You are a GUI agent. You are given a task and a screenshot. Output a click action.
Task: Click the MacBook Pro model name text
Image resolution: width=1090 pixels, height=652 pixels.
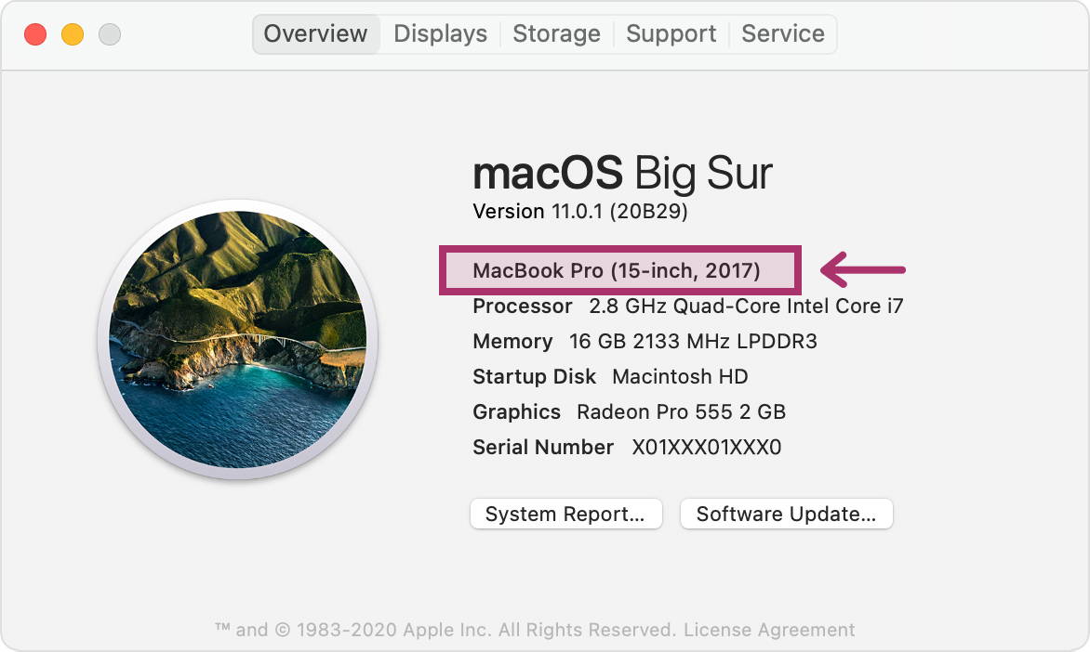pos(617,270)
